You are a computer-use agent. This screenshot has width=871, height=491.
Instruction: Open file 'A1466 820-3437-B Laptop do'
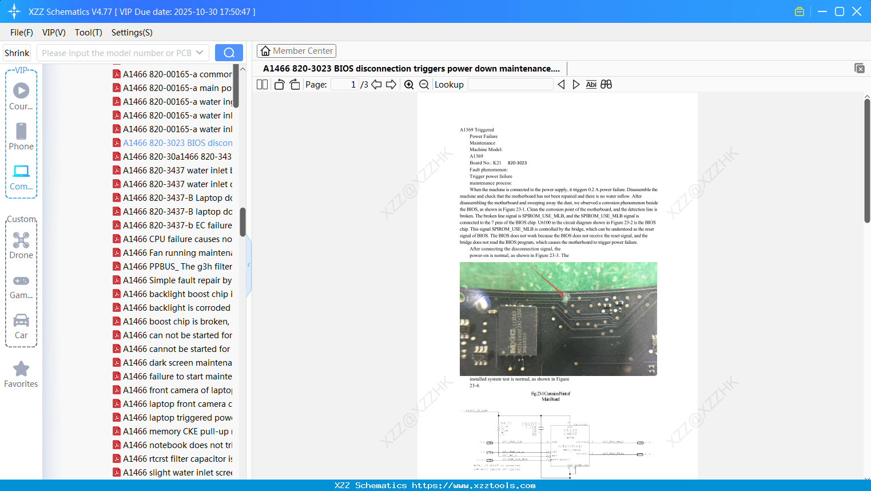[x=172, y=198]
